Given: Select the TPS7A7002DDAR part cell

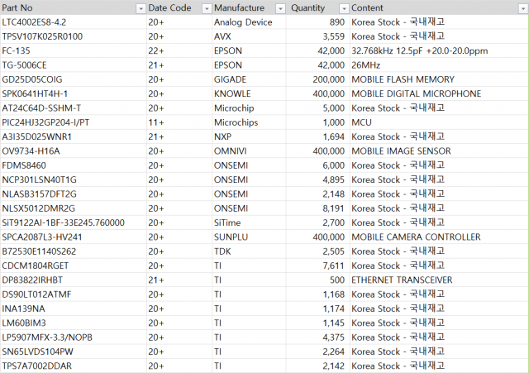Looking at the screenshot, I should [74, 366].
